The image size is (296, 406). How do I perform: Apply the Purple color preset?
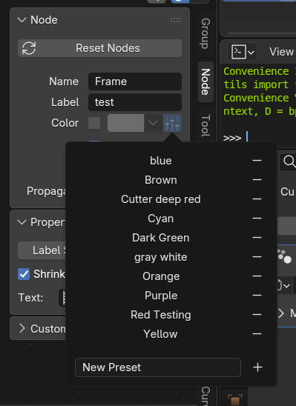point(161,295)
